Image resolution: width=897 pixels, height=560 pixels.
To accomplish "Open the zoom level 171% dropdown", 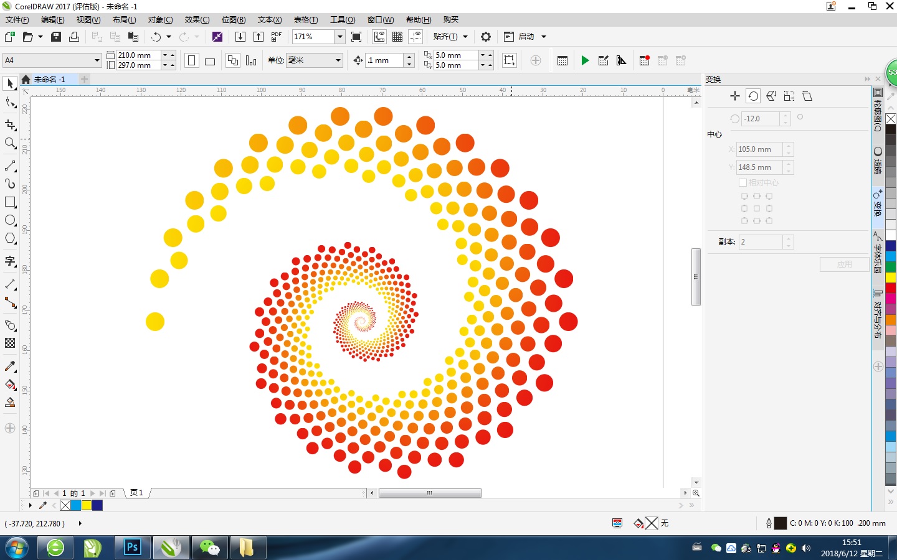I will [339, 37].
